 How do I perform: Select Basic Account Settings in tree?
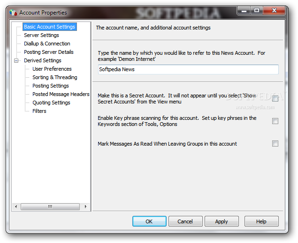pyautogui.click(x=49, y=27)
